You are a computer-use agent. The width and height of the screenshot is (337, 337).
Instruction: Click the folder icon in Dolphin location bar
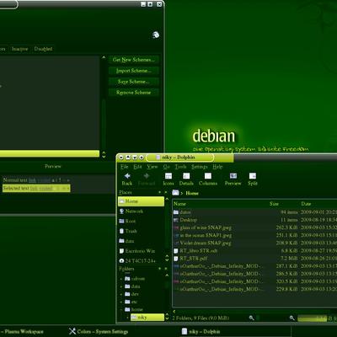coord(175,193)
